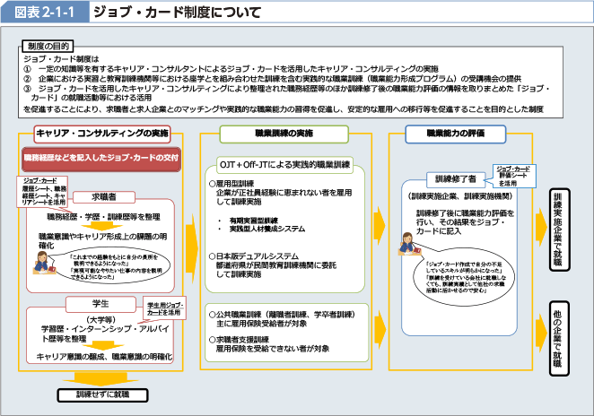Image resolution: width=594 pixels, height=416 pixels.
Task: Select the 職業訓練の実施 column header
Action: click(284, 133)
